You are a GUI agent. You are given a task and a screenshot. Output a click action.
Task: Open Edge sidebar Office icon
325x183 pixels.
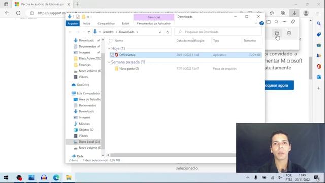[319, 66]
